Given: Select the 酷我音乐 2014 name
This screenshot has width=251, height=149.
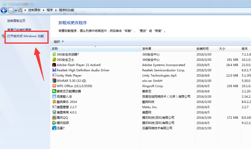Looking at the screenshot, I should coord(67,102).
